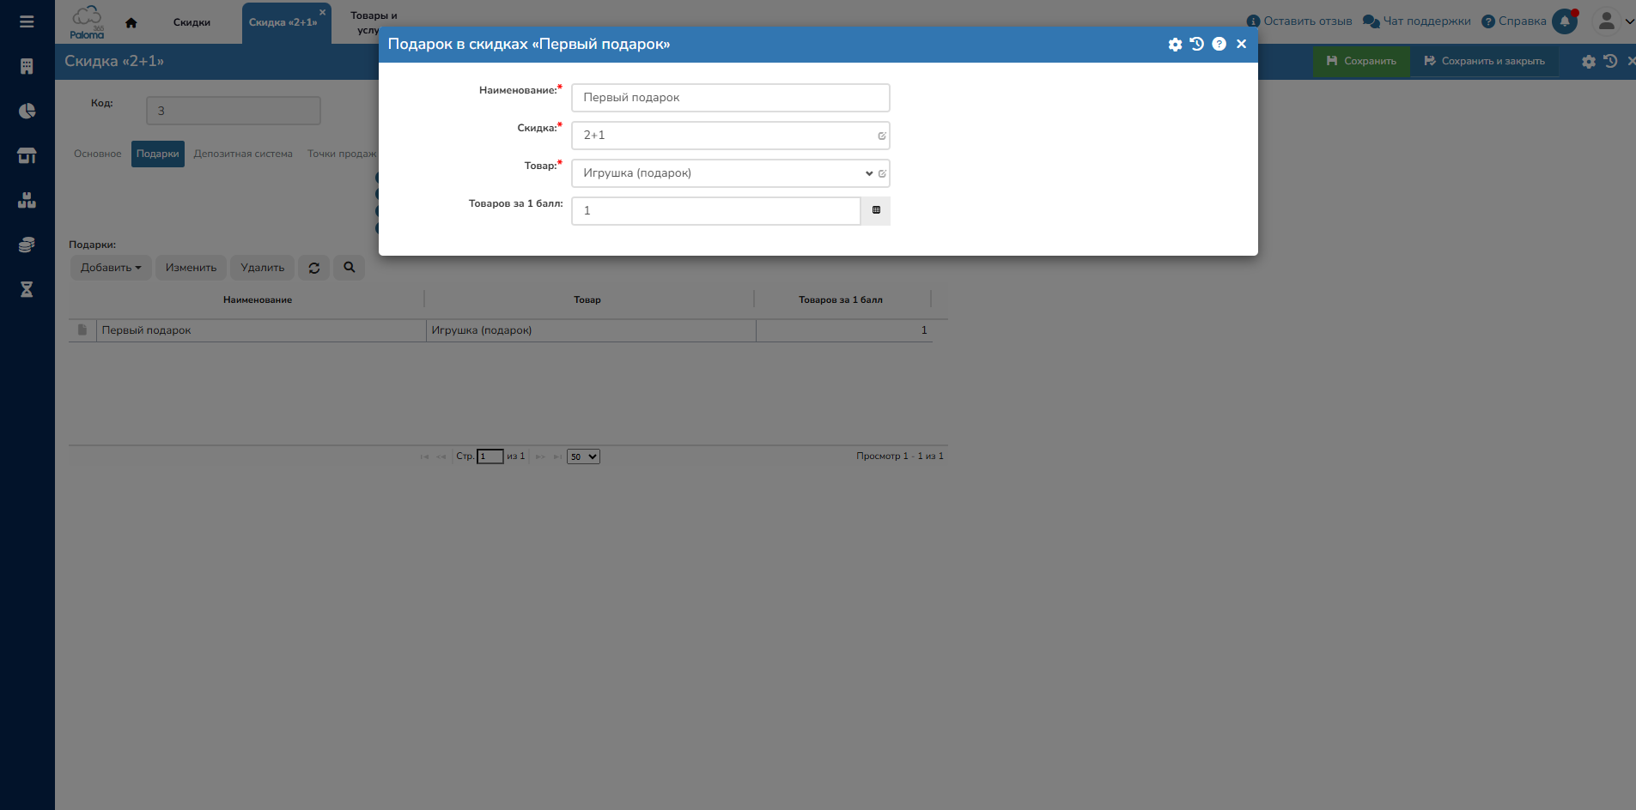This screenshot has height=810, width=1636.
Task: Click the coins stack sidebar icon
Action: click(x=27, y=245)
